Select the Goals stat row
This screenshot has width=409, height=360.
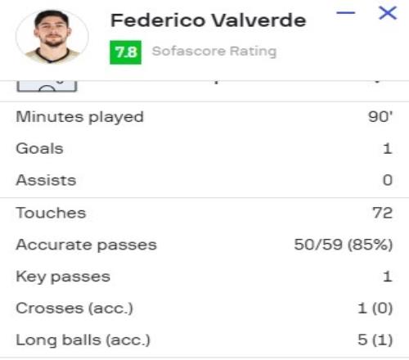click(204, 149)
